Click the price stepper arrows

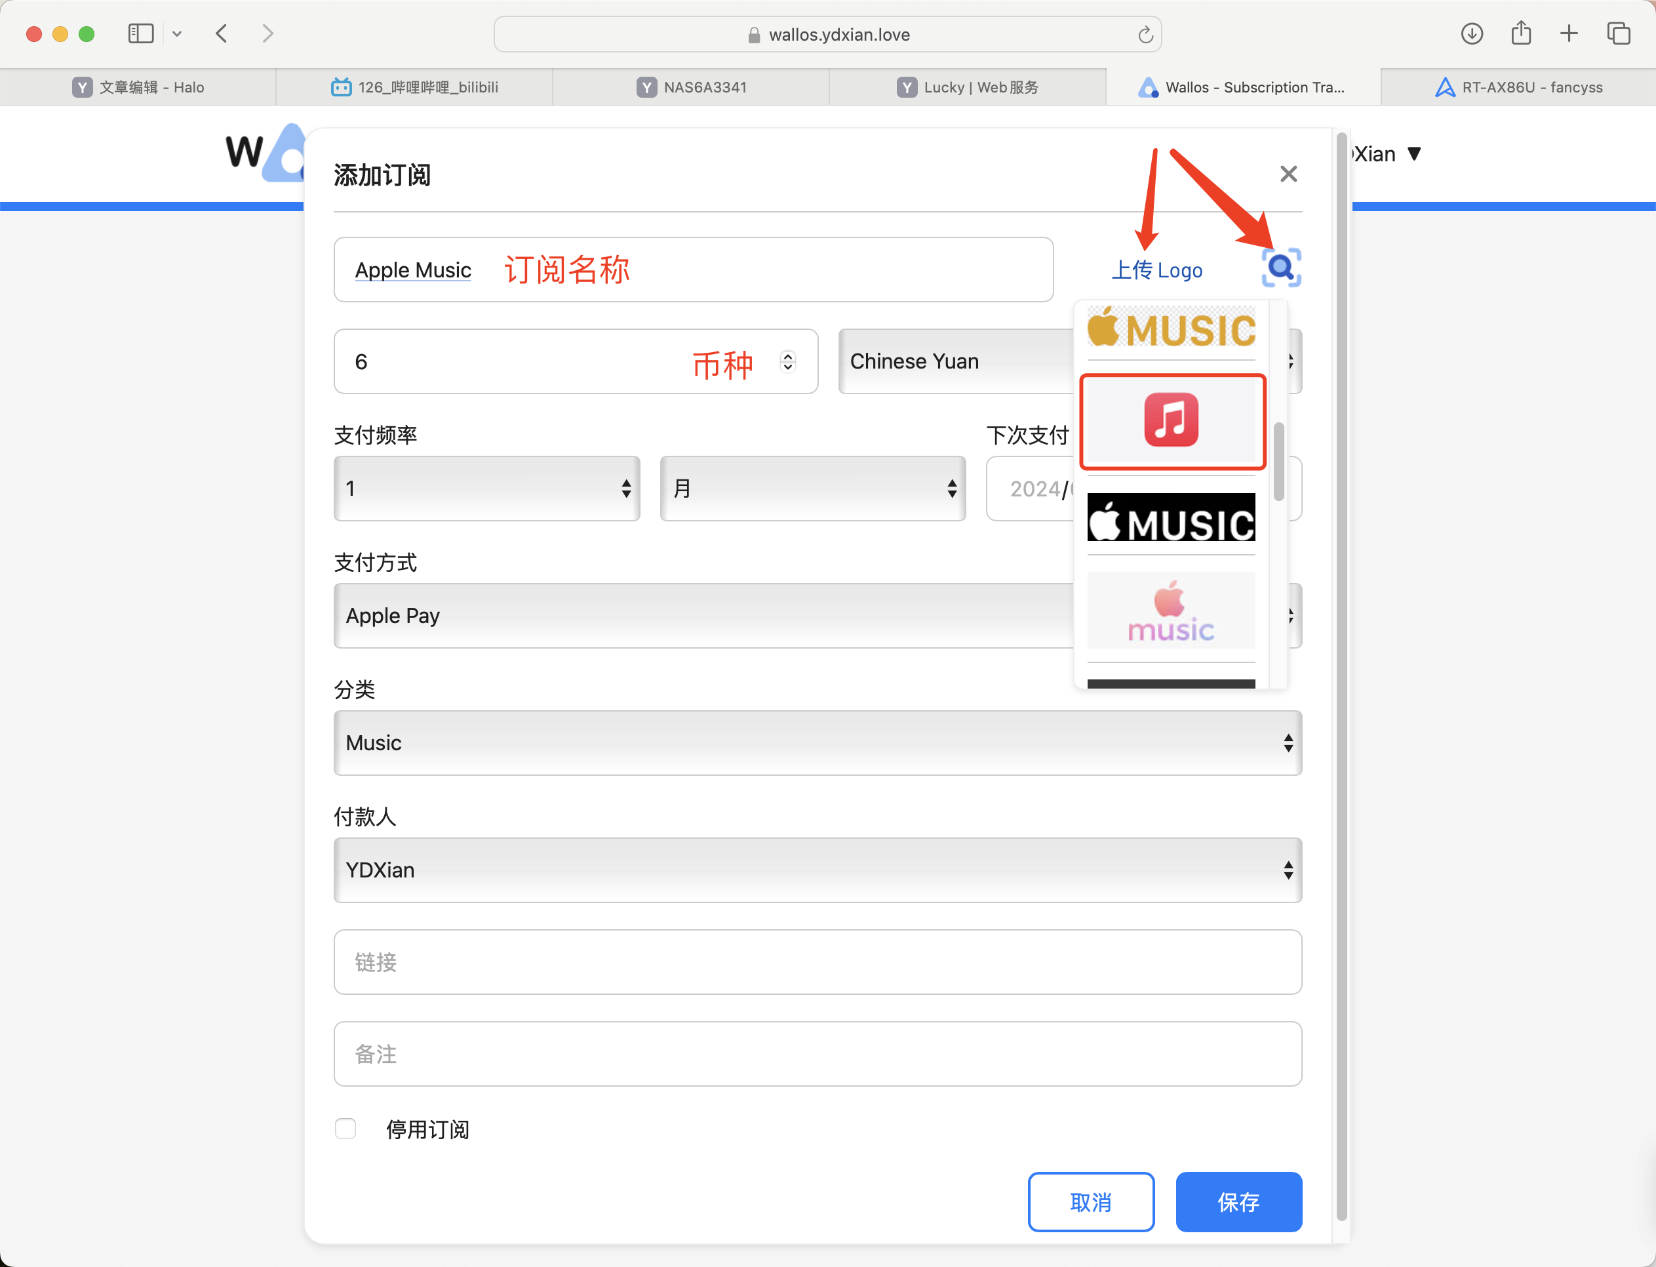click(787, 361)
